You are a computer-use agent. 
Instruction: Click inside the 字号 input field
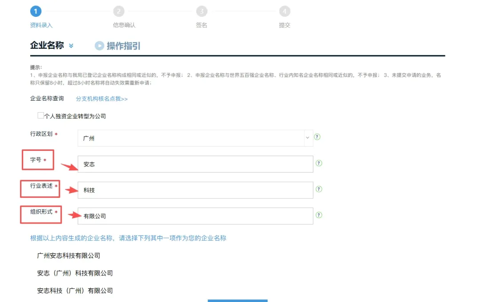[x=195, y=164]
